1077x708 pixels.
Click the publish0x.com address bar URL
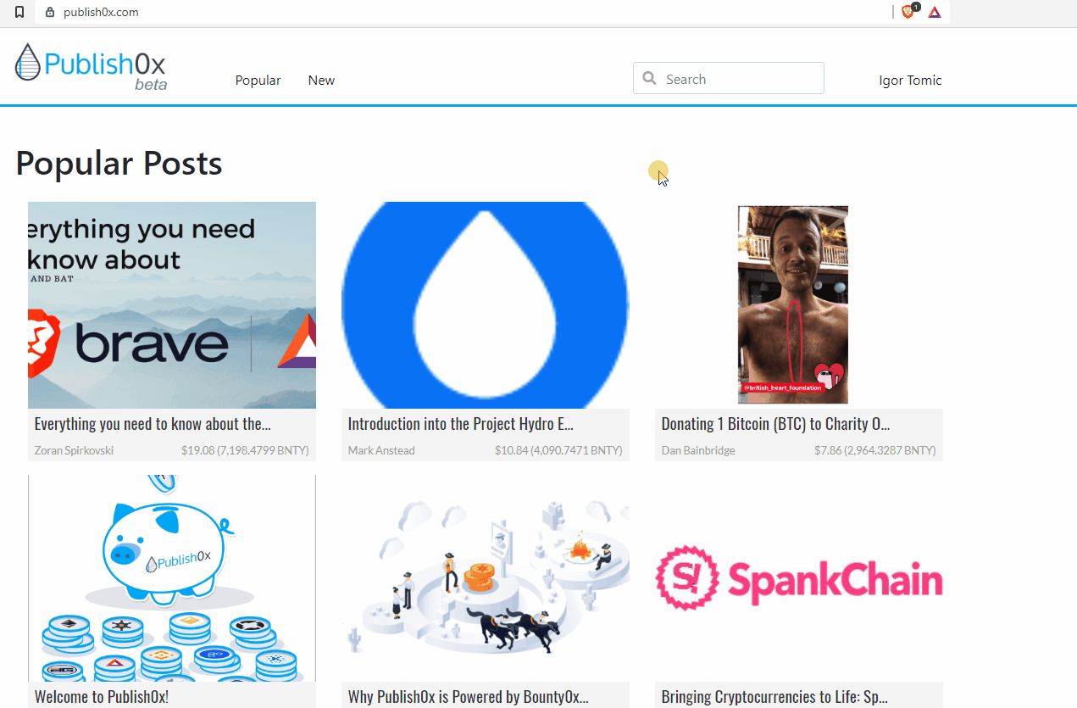point(101,12)
